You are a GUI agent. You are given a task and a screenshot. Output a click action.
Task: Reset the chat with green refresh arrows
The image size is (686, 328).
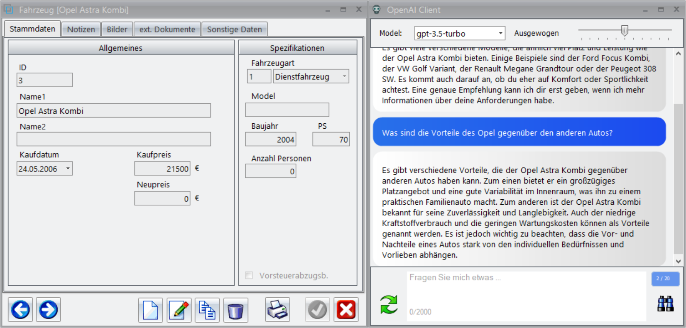389,305
